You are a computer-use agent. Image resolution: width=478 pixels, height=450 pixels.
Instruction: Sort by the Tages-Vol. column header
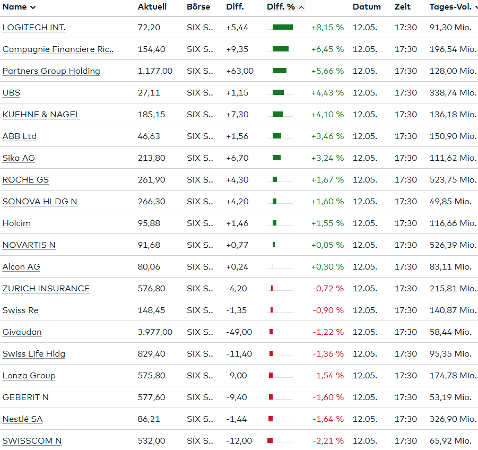(450, 7)
